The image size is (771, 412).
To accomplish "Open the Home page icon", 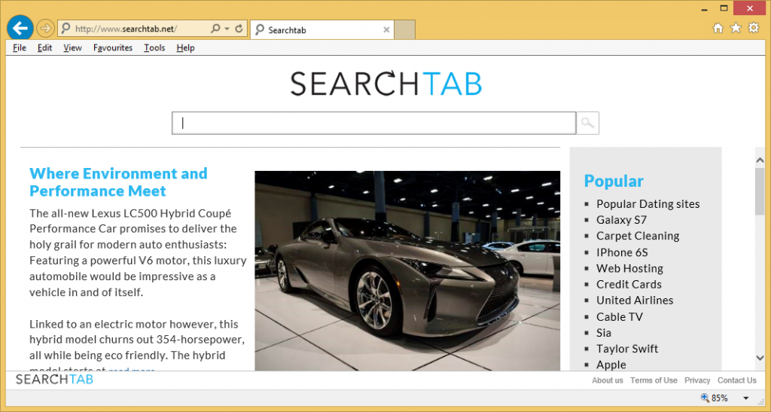I will [718, 29].
